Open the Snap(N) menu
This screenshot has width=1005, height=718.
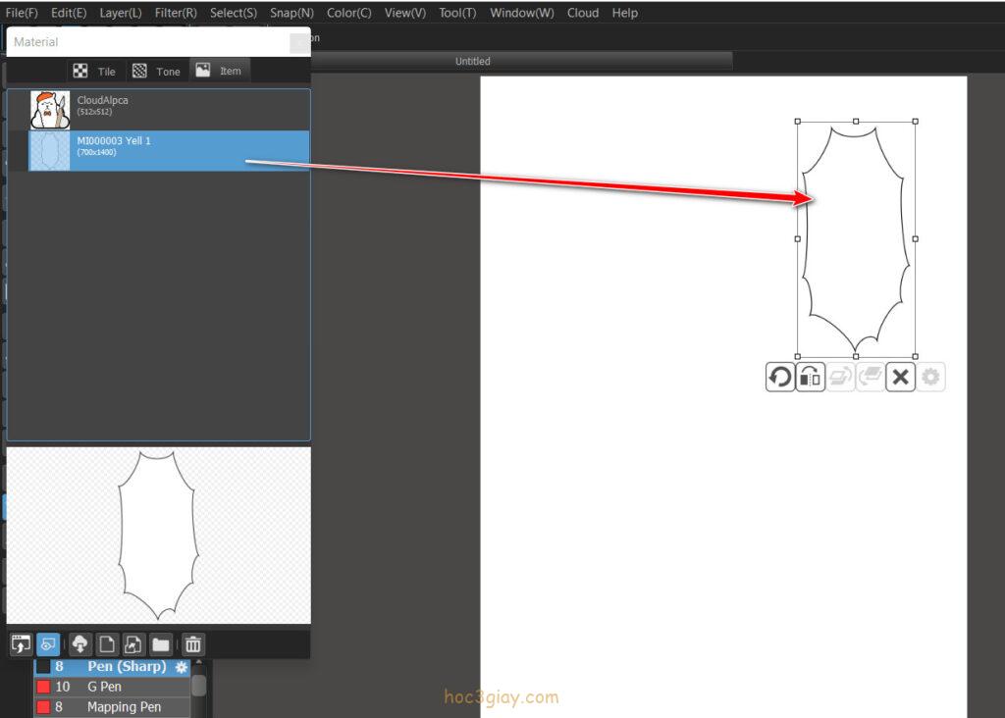[291, 13]
